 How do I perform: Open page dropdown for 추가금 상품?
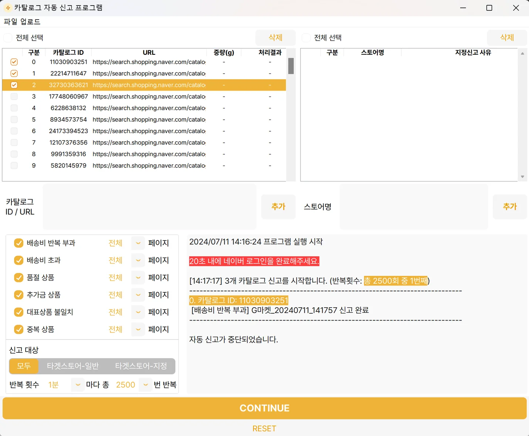(138, 295)
